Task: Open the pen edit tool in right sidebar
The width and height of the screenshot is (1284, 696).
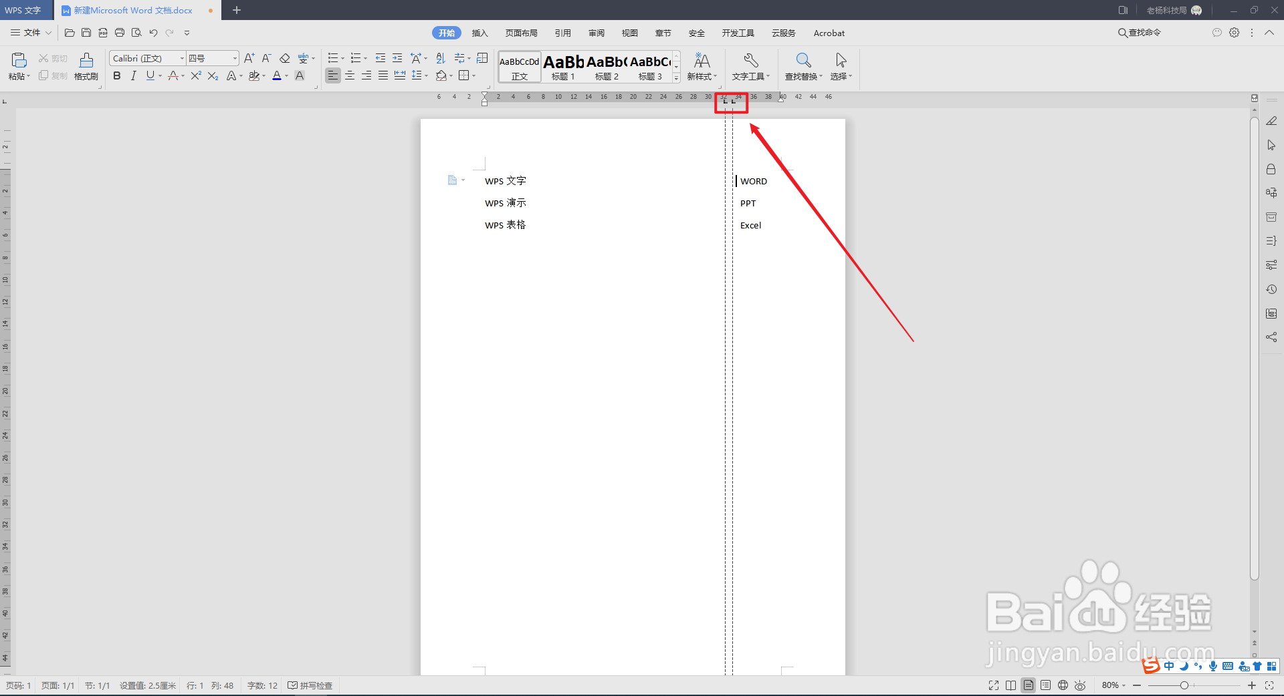Action: click(x=1271, y=121)
